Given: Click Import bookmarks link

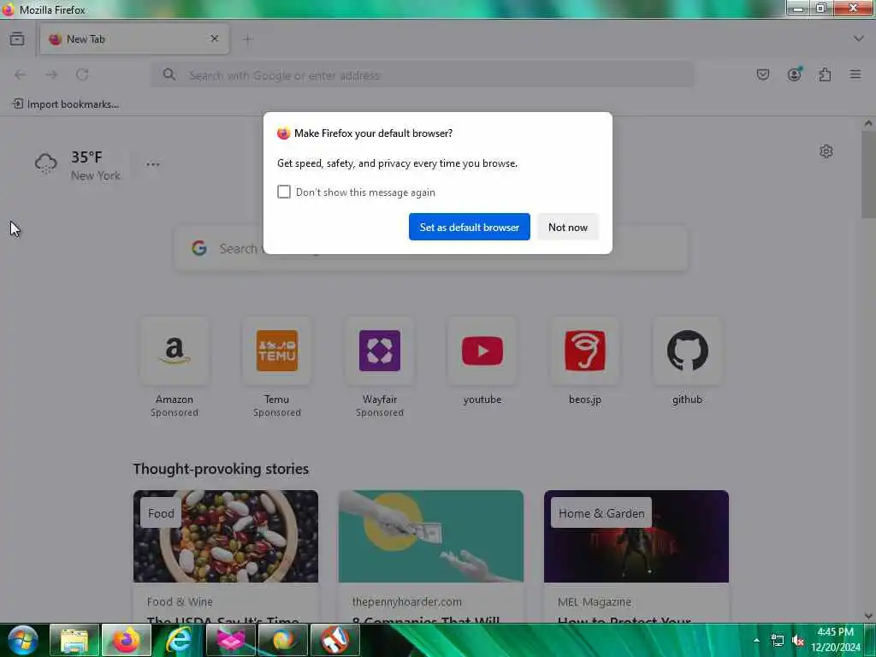Looking at the screenshot, I should [66, 104].
